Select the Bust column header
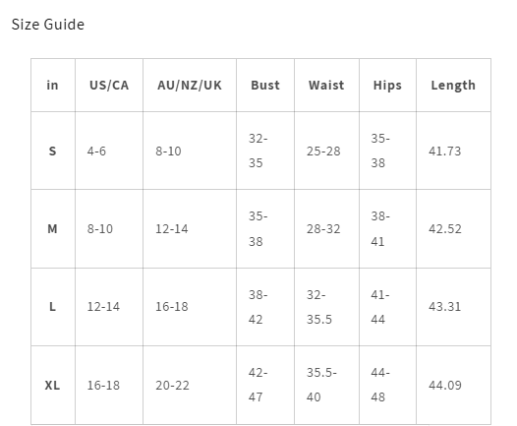 click(265, 86)
